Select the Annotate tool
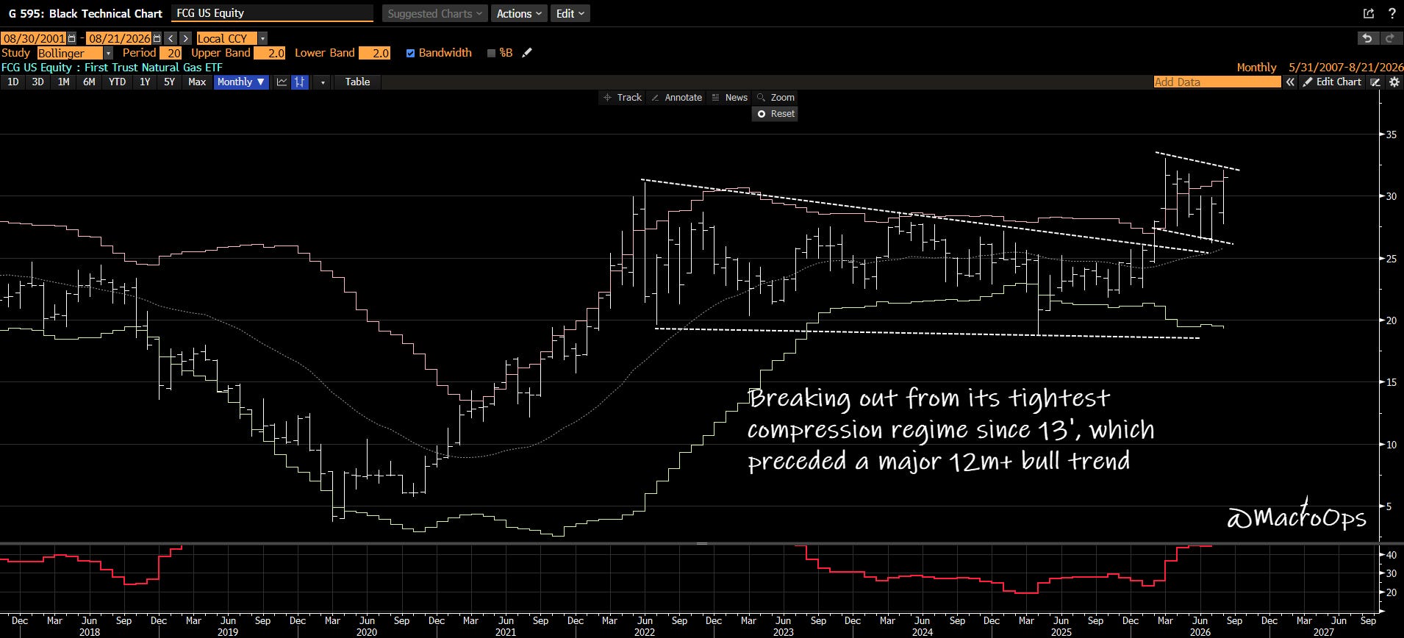 677,98
